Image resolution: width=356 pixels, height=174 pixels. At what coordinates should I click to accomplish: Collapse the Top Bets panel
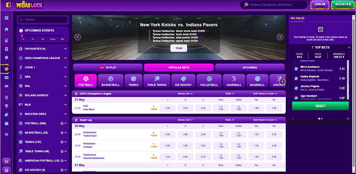click(349, 47)
